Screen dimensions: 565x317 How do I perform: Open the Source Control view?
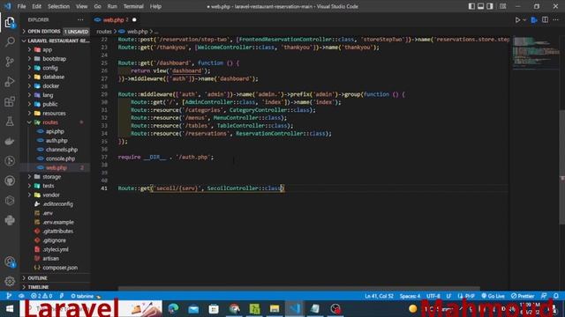pos(10,62)
